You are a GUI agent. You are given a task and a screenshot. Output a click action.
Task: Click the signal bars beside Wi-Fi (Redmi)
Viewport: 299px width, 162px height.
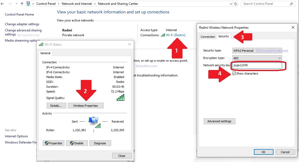point(163,35)
